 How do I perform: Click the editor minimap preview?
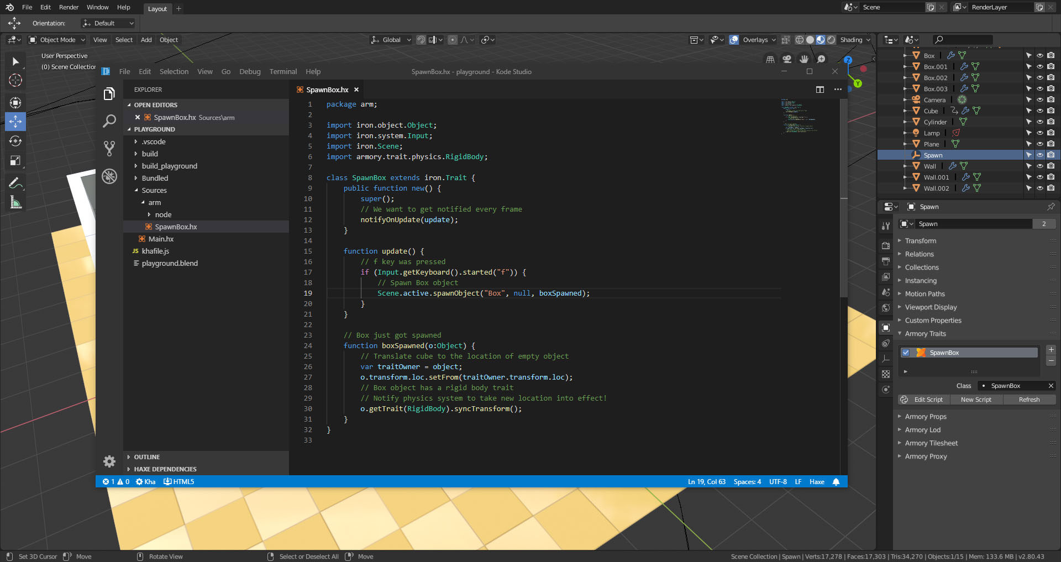[799, 116]
